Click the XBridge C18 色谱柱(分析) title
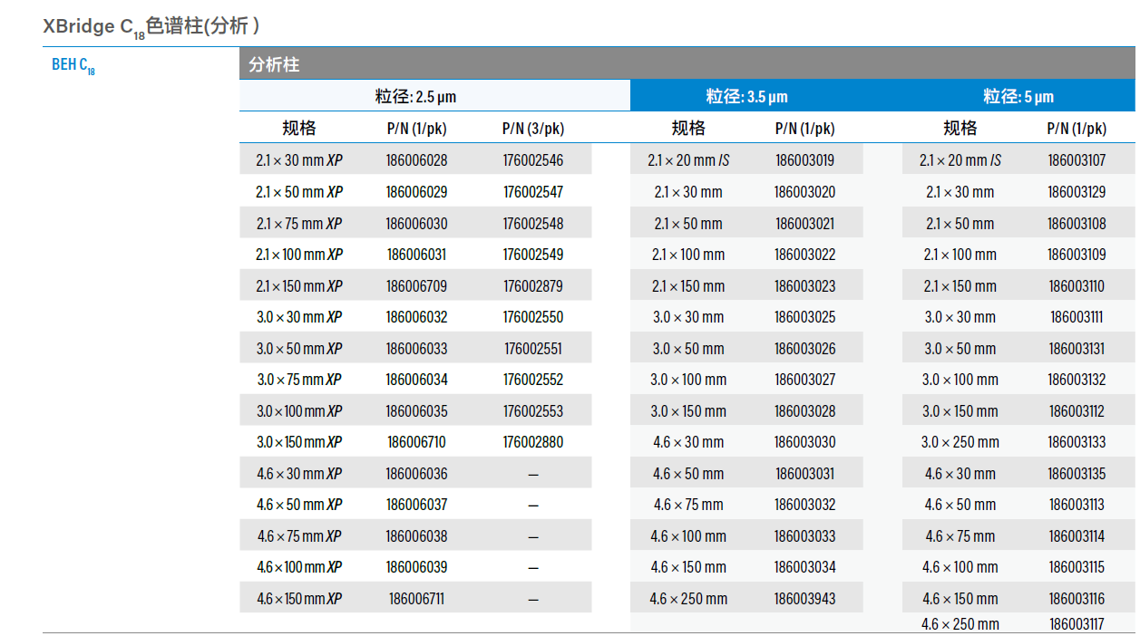Screen dimensions: 1140x636 coord(151,27)
